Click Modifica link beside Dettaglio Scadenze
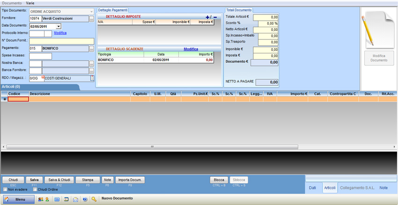The height and width of the screenshot is (205, 398). coord(191,49)
